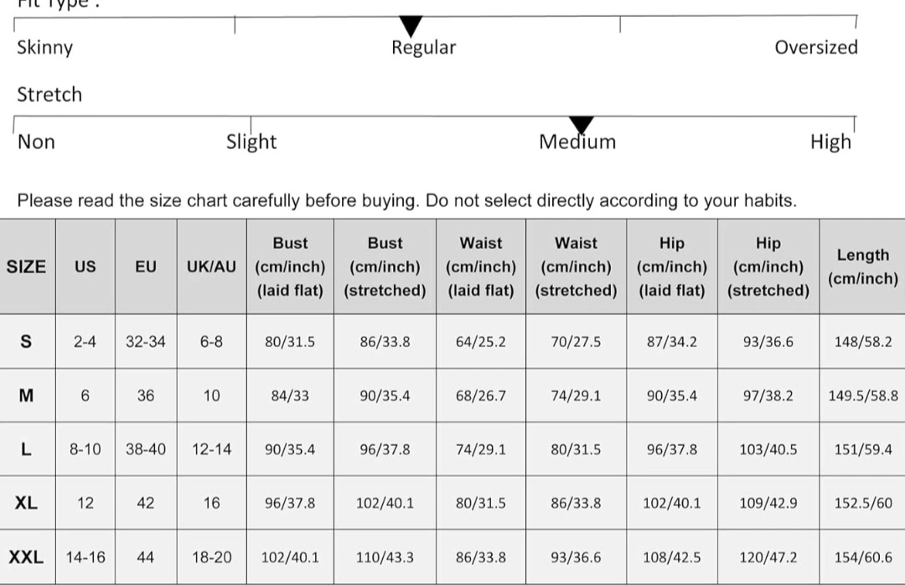This screenshot has height=585, width=905.
Task: Click the Non stretch label
Action: click(x=36, y=142)
